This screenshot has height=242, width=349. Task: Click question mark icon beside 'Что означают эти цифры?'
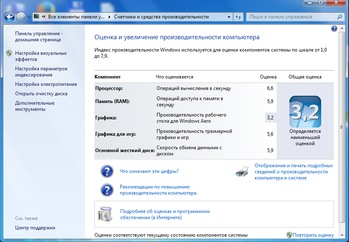point(107,171)
